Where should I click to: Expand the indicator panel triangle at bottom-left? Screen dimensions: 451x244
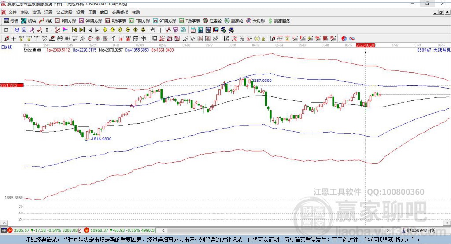[x=4, y=223]
